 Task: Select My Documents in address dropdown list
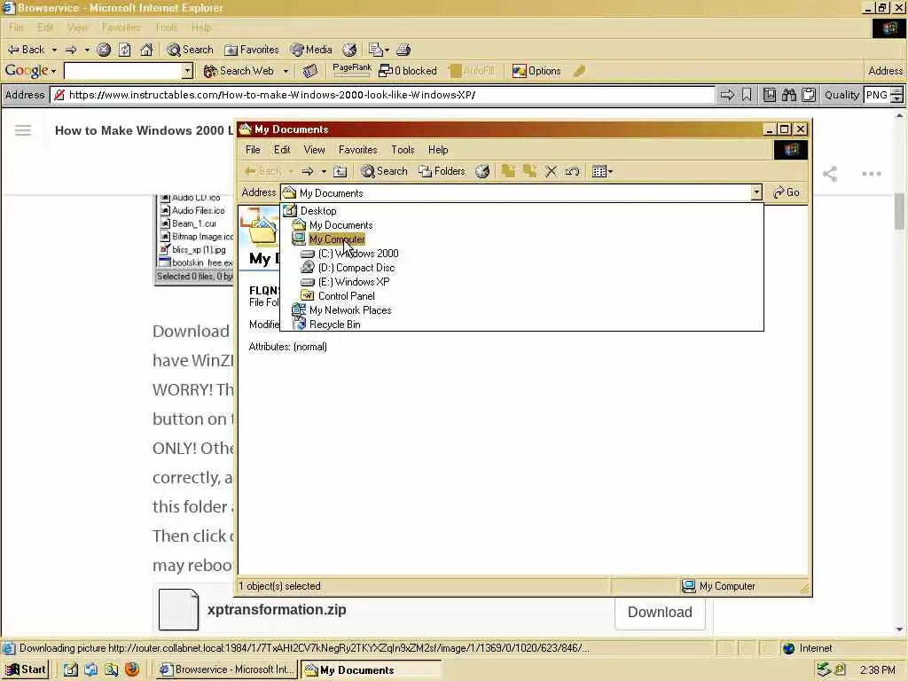point(340,225)
